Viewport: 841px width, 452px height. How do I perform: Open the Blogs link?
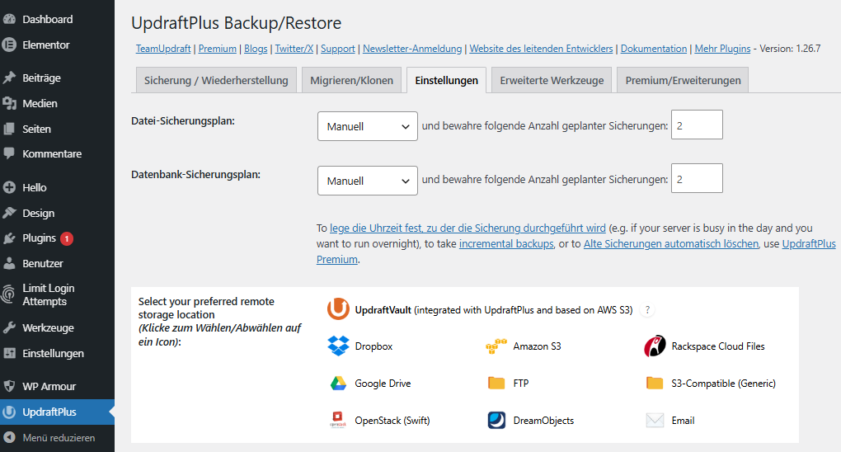(256, 49)
